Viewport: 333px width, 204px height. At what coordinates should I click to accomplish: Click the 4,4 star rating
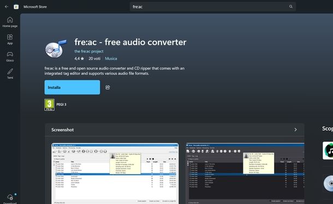(79, 58)
